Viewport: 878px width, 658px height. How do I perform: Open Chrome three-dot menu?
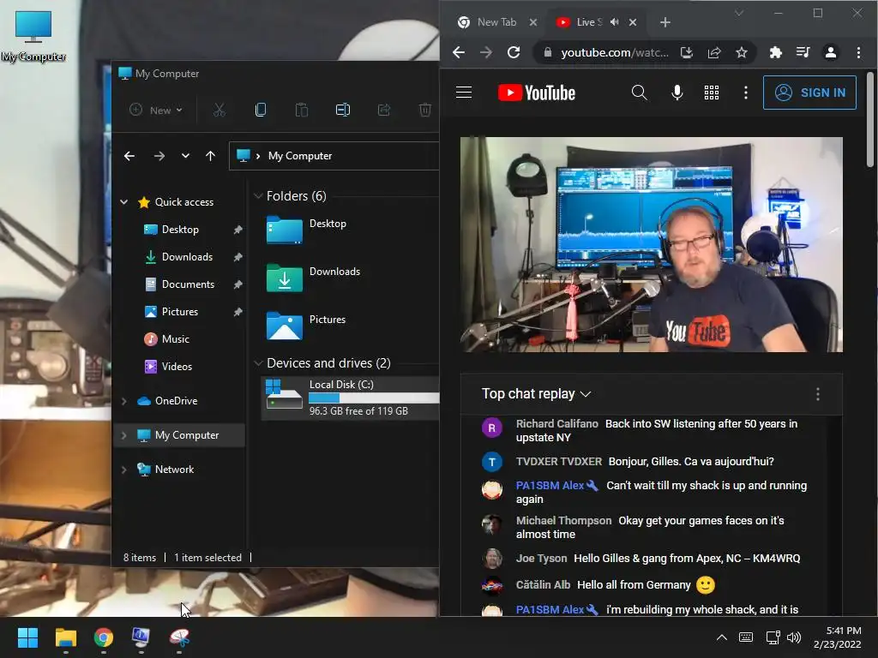858,52
